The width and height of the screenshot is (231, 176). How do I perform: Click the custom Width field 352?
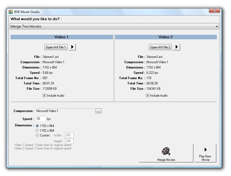tap(69, 135)
